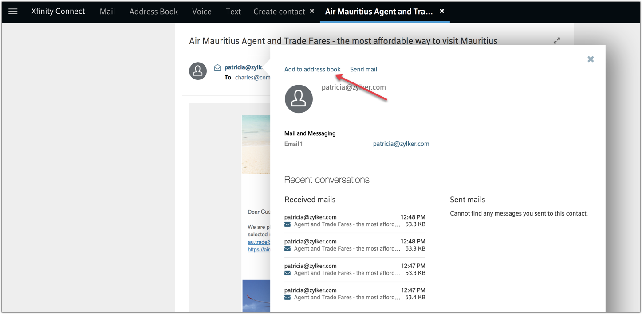Open the Address Book section
This screenshot has width=642, height=314.
[154, 12]
